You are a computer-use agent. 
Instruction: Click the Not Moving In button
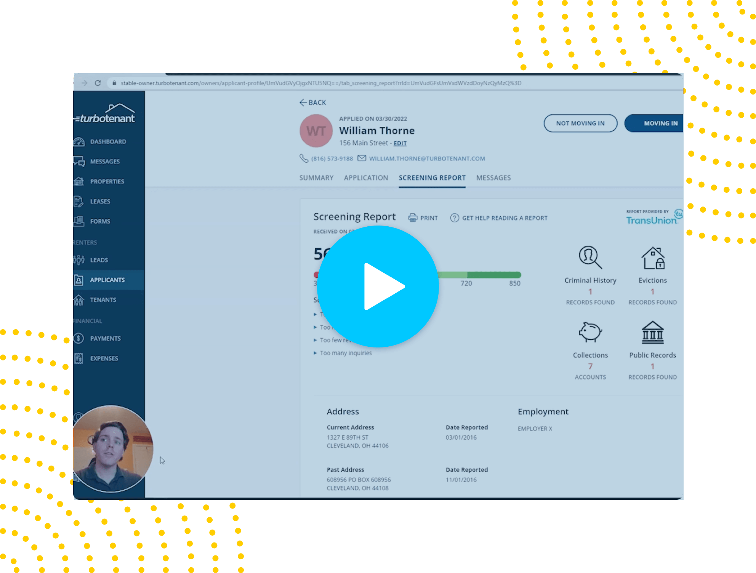click(x=580, y=123)
